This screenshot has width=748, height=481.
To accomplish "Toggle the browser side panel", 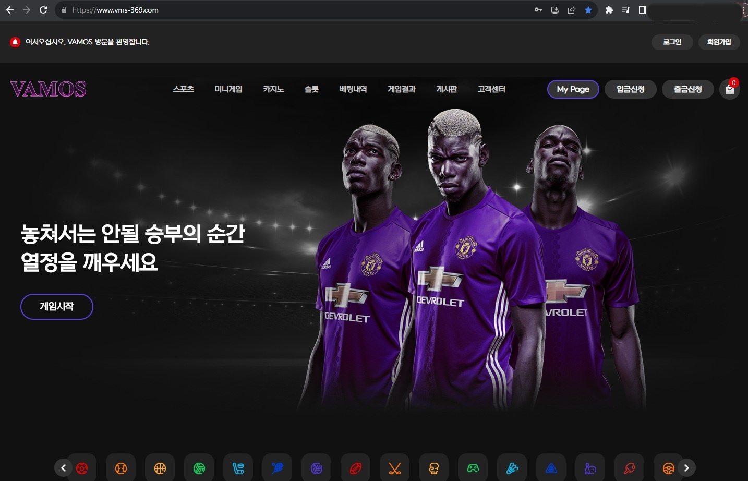I will click(x=643, y=10).
